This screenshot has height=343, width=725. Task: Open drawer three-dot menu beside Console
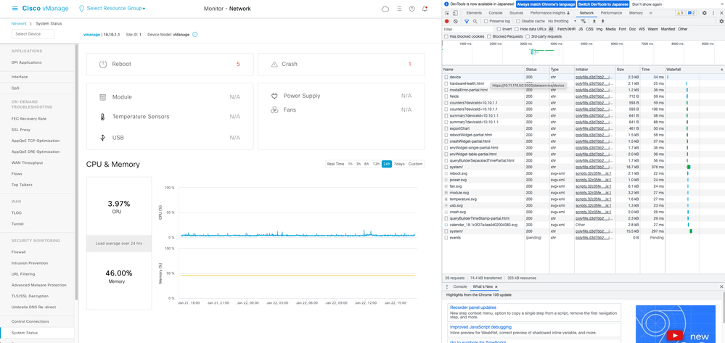[446, 286]
